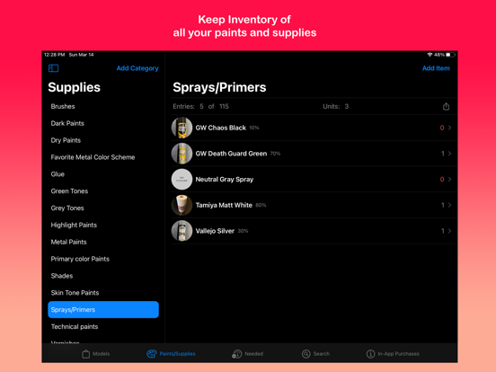Click Tamiya Matt White name
Screen dimensions: 496x372
point(224,205)
